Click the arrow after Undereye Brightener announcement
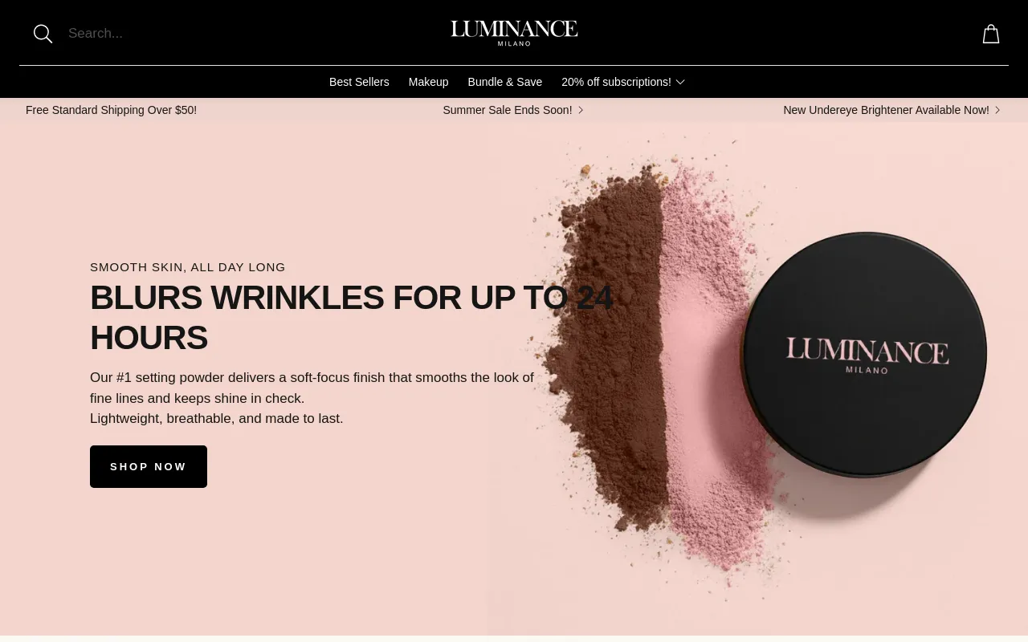This screenshot has height=642, width=1028. [x=997, y=110]
